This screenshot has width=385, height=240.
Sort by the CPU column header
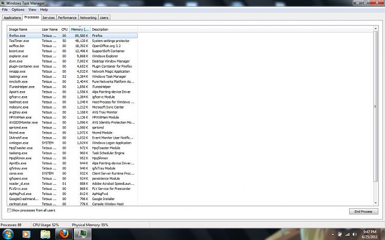(64, 29)
